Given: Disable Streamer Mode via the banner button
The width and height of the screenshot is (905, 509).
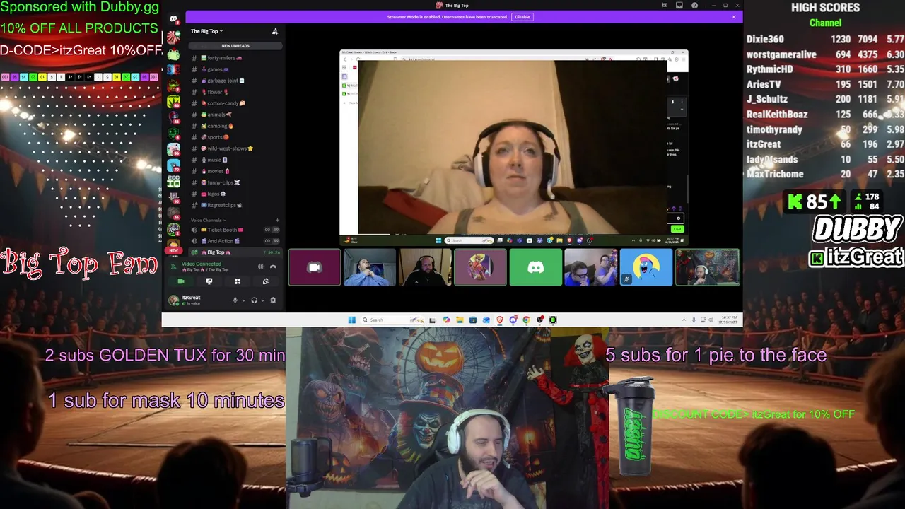Looking at the screenshot, I should point(522,17).
